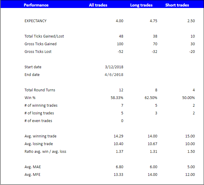Select even trades count 0

coord(122,121)
